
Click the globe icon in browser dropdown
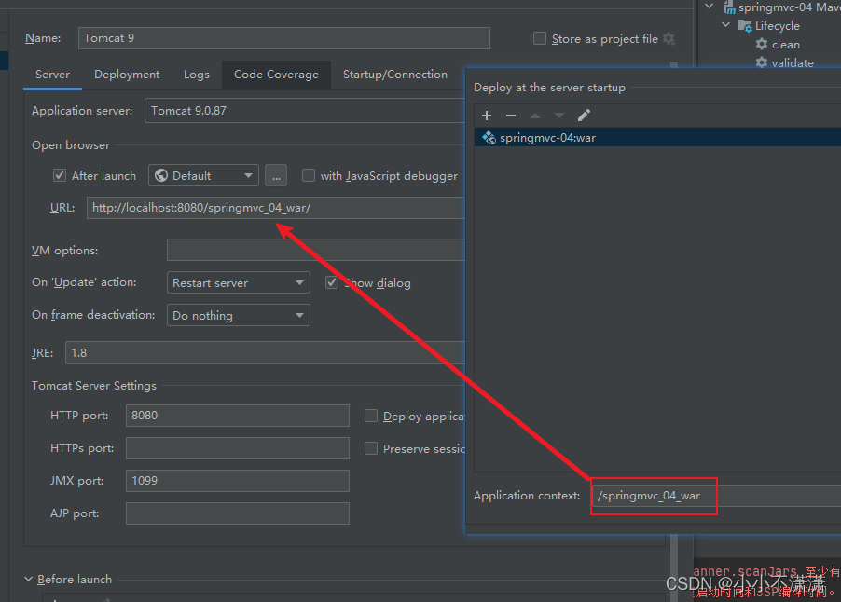pyautogui.click(x=161, y=175)
